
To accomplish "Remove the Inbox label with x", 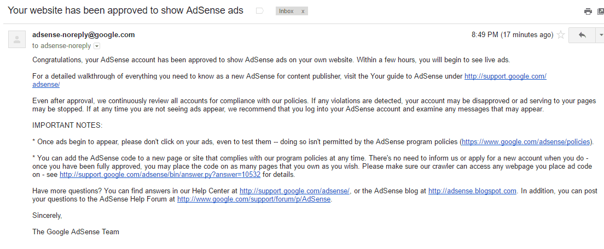I will click(x=303, y=11).
